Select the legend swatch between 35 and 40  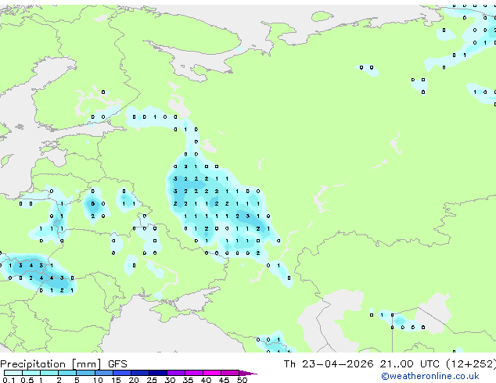tap(193, 373)
